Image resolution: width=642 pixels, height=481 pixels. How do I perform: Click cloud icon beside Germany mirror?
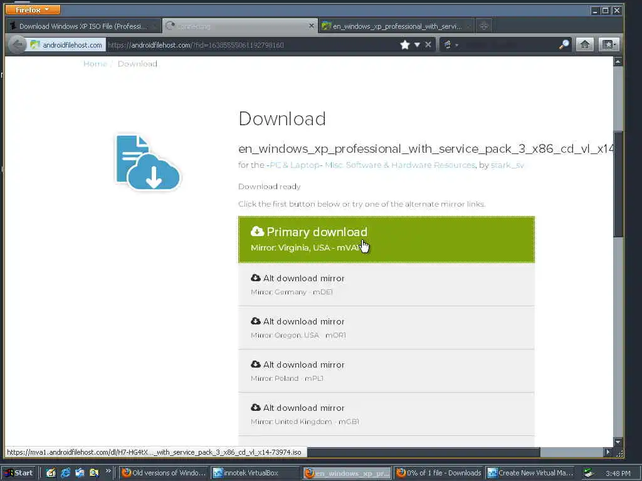pyautogui.click(x=256, y=277)
